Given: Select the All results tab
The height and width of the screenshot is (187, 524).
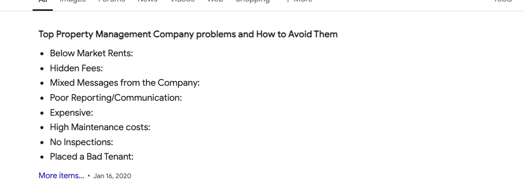Looking at the screenshot, I should point(42,1).
